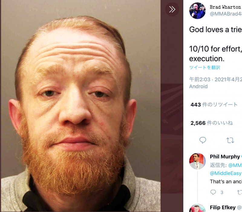Open Phil Murphy's avatar
The height and width of the screenshot is (212, 242).
198,161
